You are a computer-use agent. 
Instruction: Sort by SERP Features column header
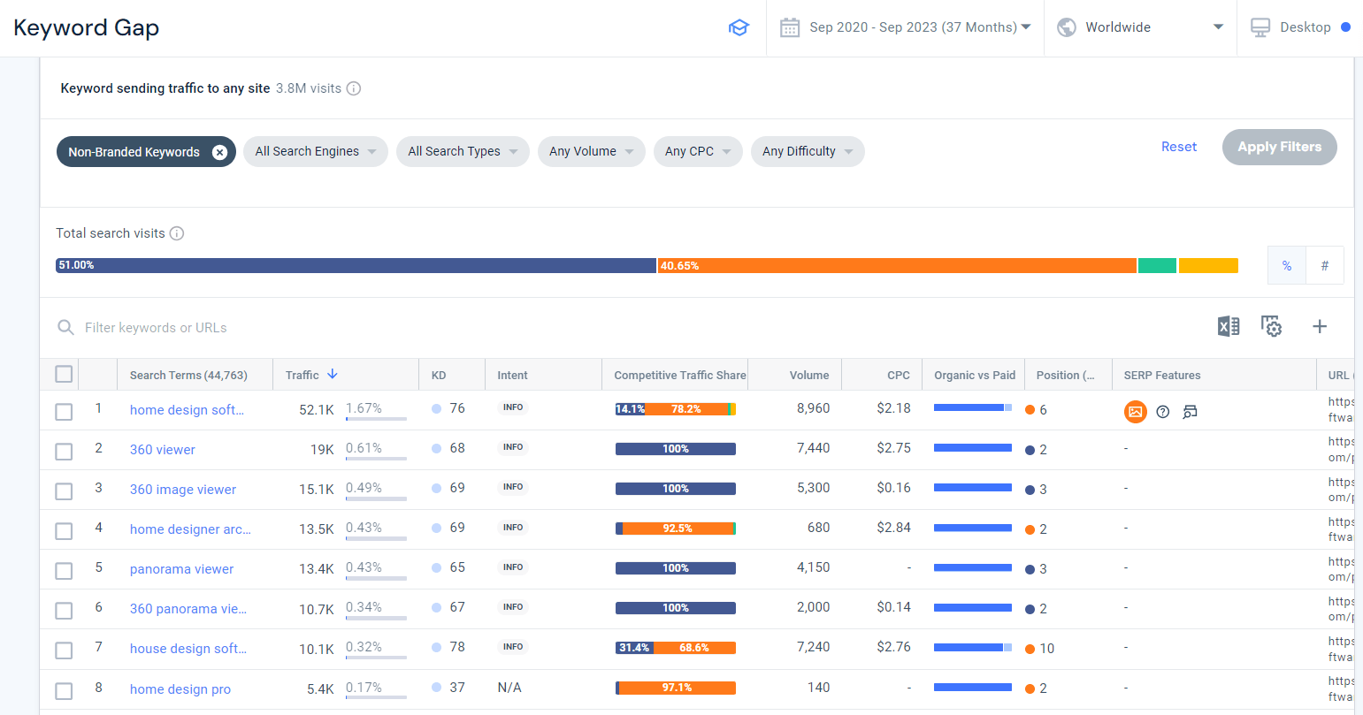[1162, 375]
